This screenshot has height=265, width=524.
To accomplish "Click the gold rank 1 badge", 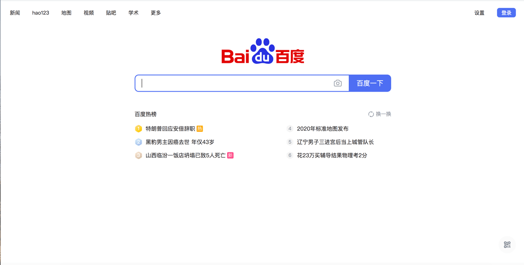I will [x=138, y=129].
